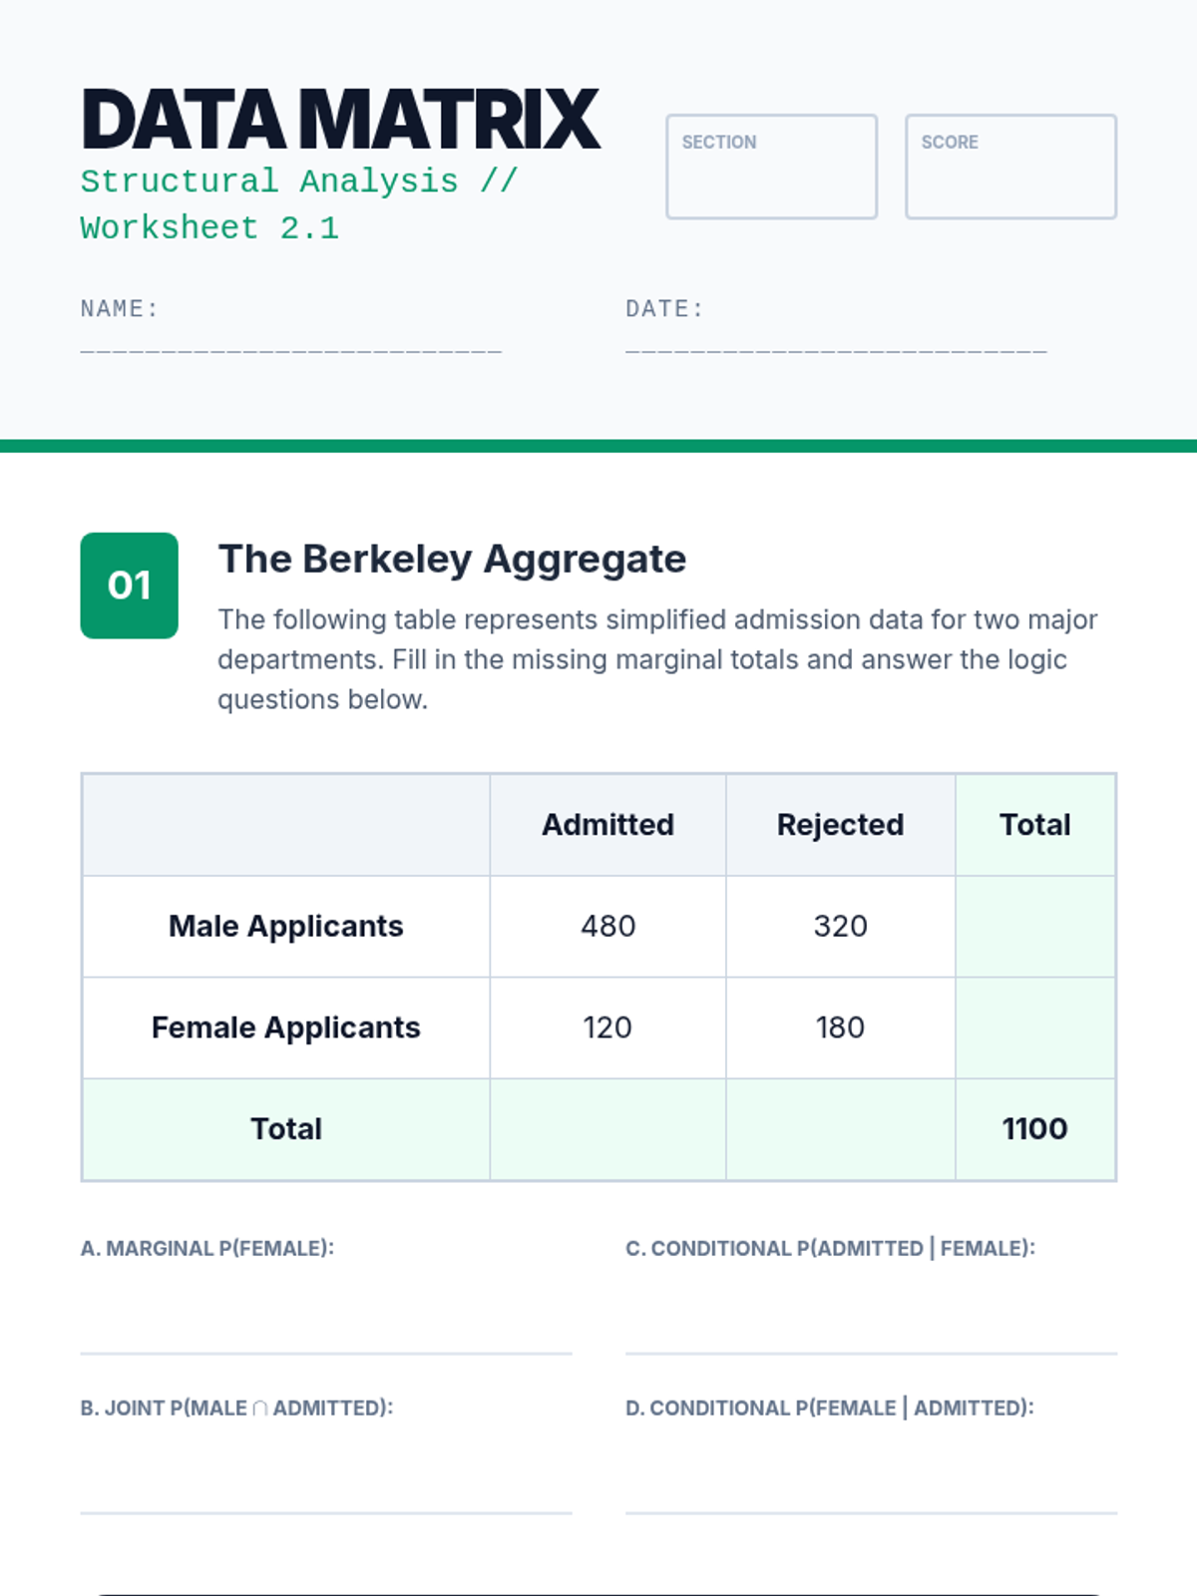Click the Rejected column header
The height and width of the screenshot is (1596, 1197).
coord(841,825)
